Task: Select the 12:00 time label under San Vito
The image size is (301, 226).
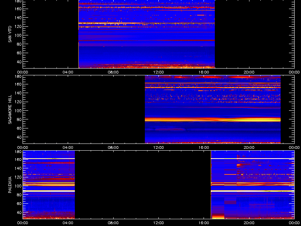Action: click(158, 72)
